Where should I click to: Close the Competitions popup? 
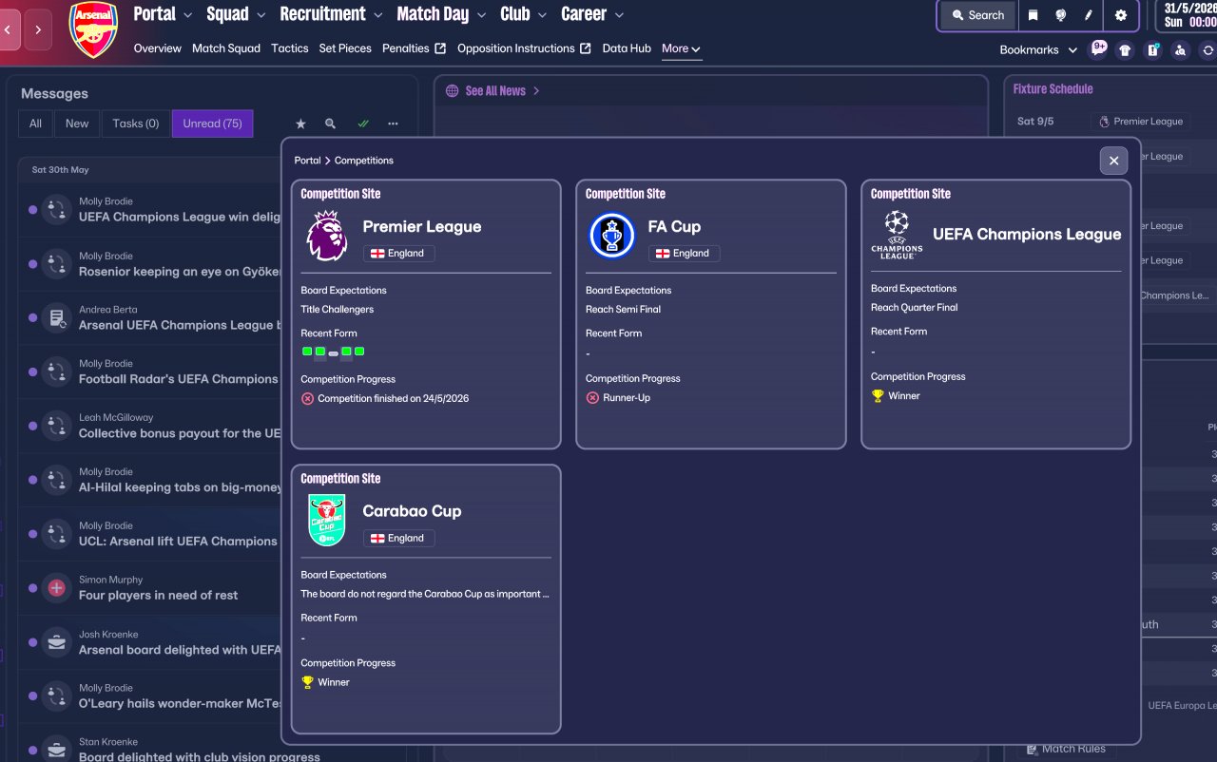click(1113, 161)
